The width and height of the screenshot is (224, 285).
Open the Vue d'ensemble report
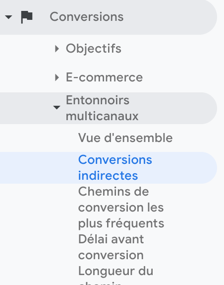[125, 138]
